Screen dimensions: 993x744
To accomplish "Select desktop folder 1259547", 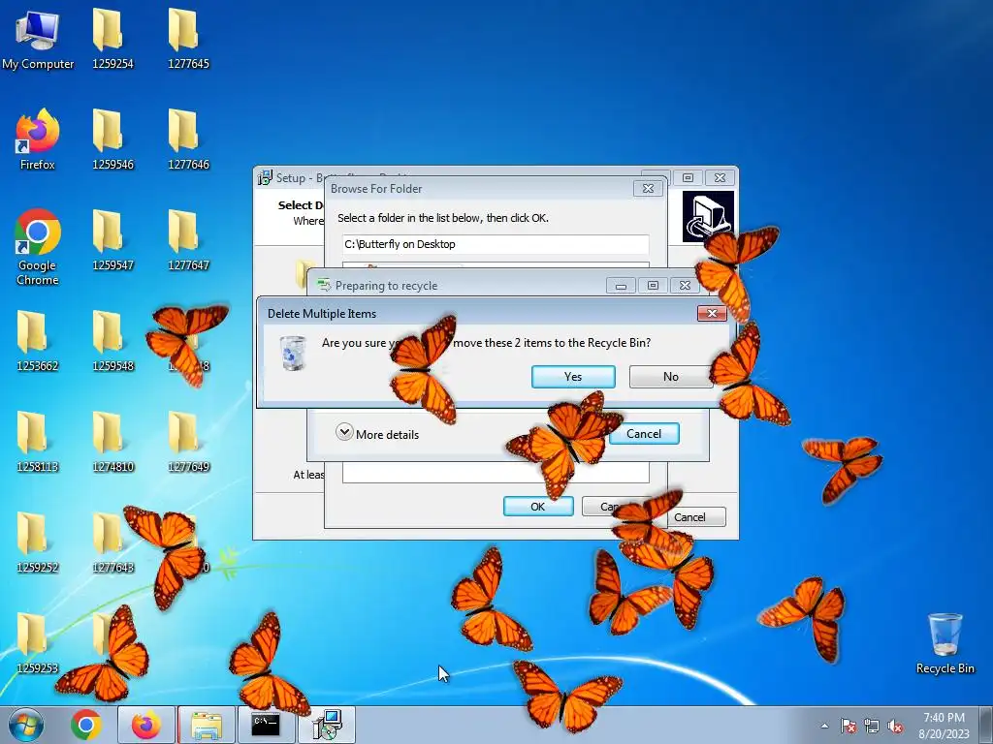I will click(112, 240).
